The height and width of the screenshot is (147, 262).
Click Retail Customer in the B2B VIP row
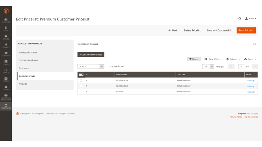184,91
